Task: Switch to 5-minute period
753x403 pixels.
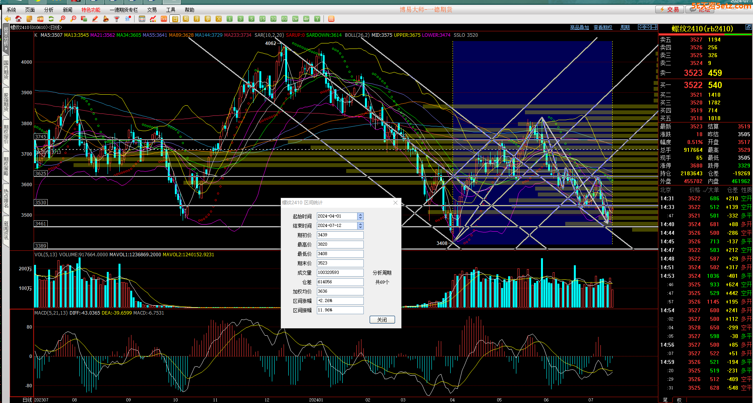Action: tap(252, 19)
